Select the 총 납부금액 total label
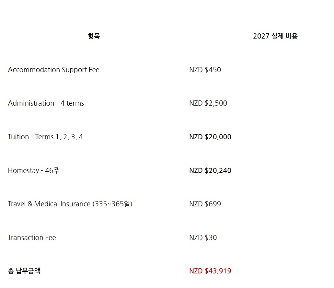334x288 pixels. [24, 271]
